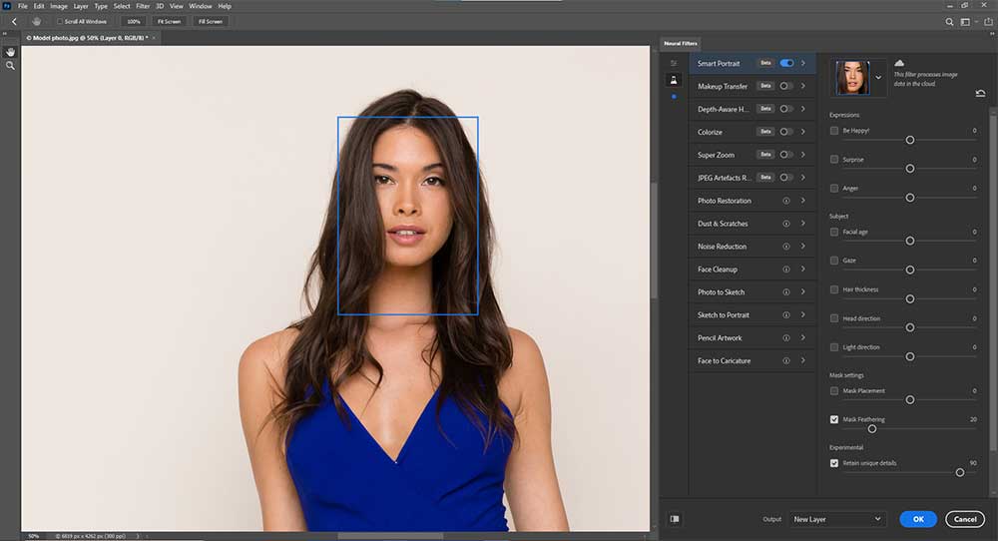Download the Photo to Sketch filter icon

point(786,292)
